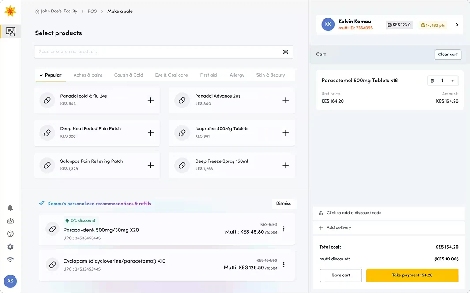Click Save cart button

341,275
